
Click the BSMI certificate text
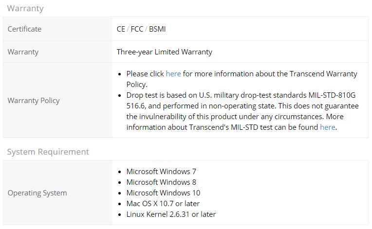(x=157, y=29)
